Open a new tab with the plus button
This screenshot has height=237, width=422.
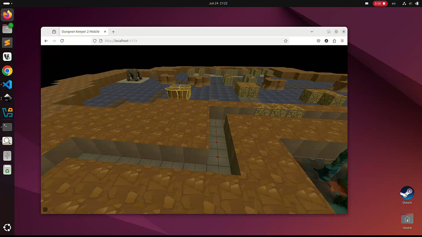coord(113,31)
